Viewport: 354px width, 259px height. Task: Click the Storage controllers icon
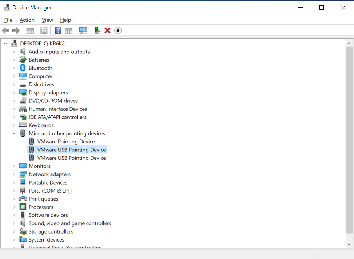pyautogui.click(x=23, y=231)
